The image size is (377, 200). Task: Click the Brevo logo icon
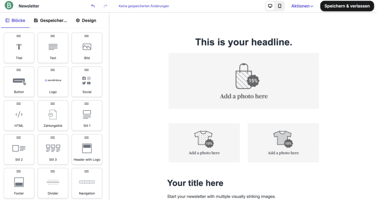pyautogui.click(x=8, y=6)
